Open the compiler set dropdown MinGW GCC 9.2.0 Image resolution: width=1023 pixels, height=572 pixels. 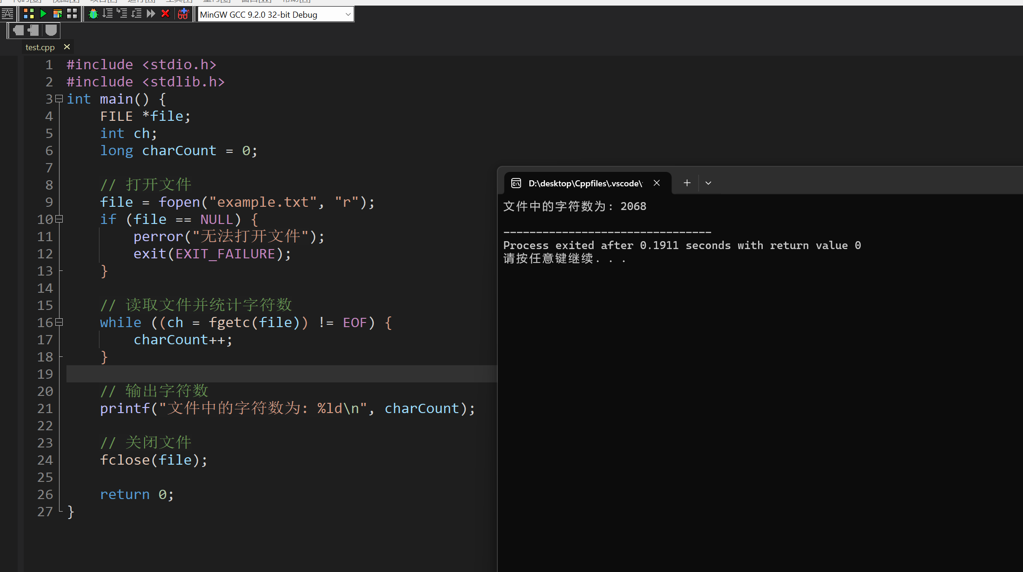point(276,14)
